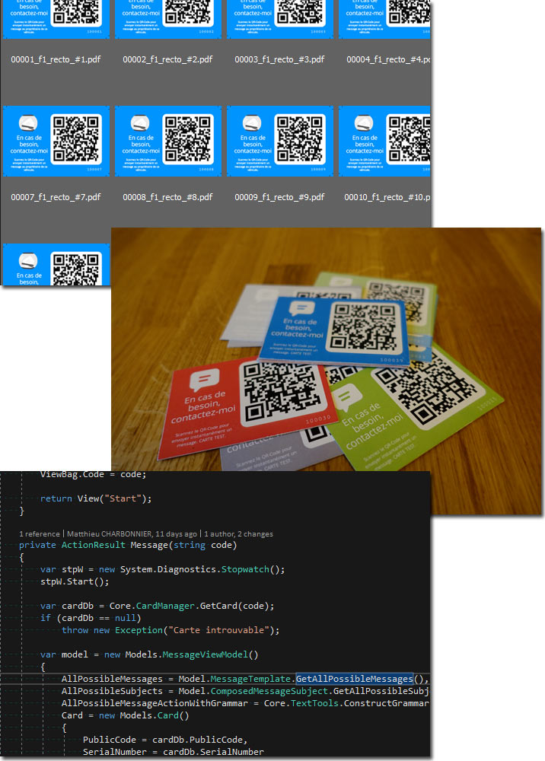Click the SerialNumber property assignment line

click(x=174, y=752)
